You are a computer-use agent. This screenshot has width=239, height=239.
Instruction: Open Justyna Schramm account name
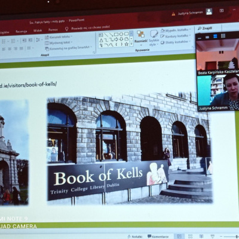tap(190, 13)
